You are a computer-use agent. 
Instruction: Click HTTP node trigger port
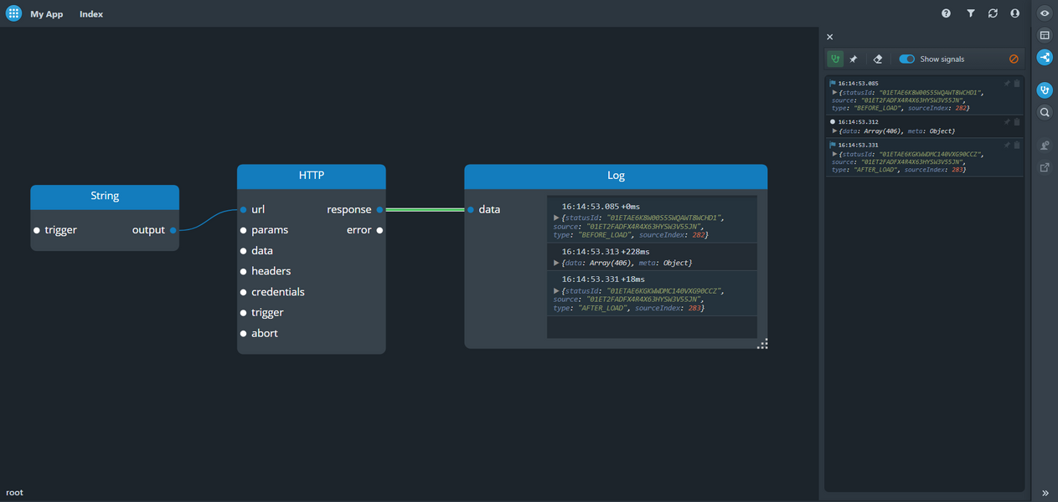click(244, 313)
